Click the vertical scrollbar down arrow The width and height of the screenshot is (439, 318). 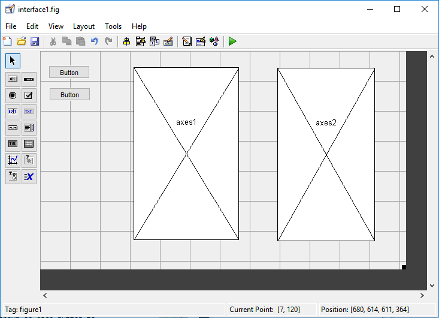coord(432,286)
